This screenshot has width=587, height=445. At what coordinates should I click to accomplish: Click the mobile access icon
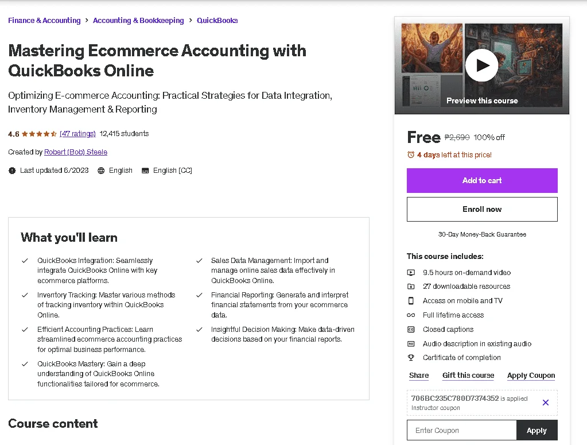pyautogui.click(x=411, y=301)
